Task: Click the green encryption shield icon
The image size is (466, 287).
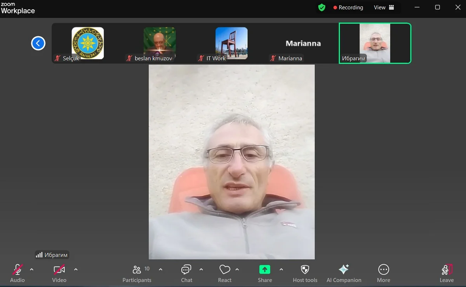Action: [322, 7]
